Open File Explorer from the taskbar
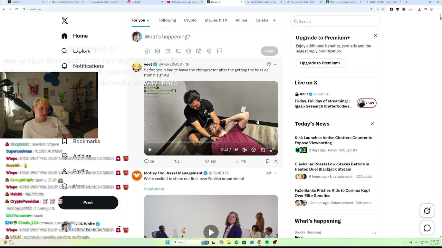The image size is (442, 248). tap(229, 242)
